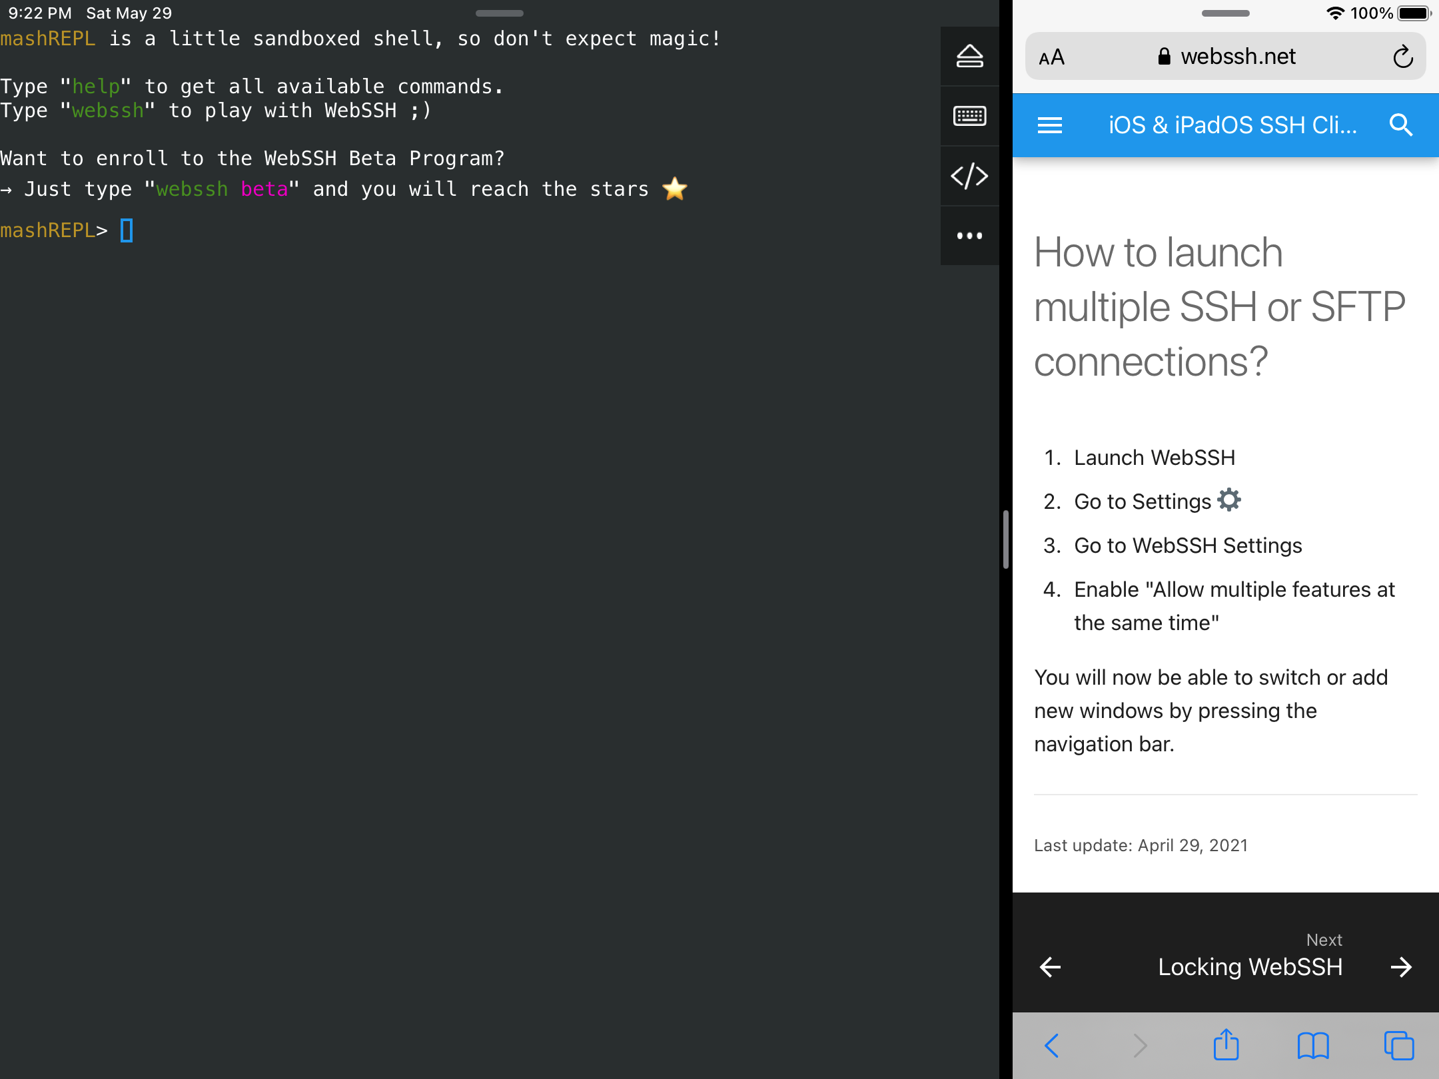Viewport: 1439px width, 1079px height.
Task: Open Safari bookmarks
Action: pyautogui.click(x=1313, y=1046)
